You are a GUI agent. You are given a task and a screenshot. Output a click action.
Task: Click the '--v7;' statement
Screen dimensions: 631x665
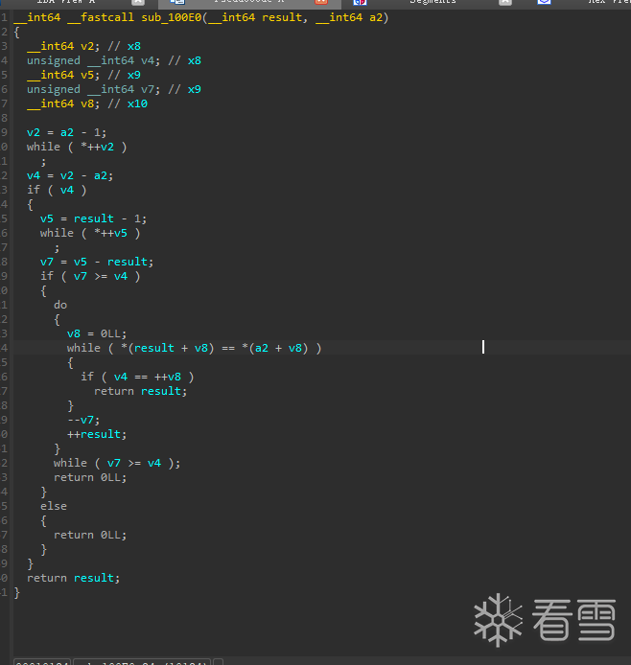tap(83, 420)
